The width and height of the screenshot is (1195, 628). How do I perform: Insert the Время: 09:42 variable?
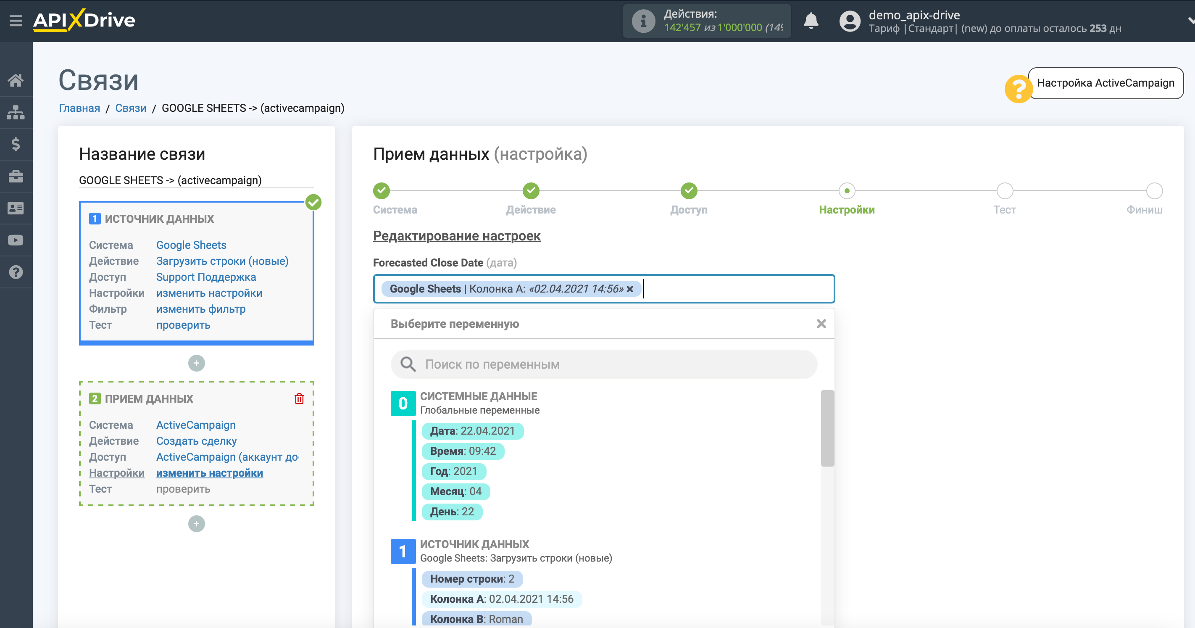[463, 451]
